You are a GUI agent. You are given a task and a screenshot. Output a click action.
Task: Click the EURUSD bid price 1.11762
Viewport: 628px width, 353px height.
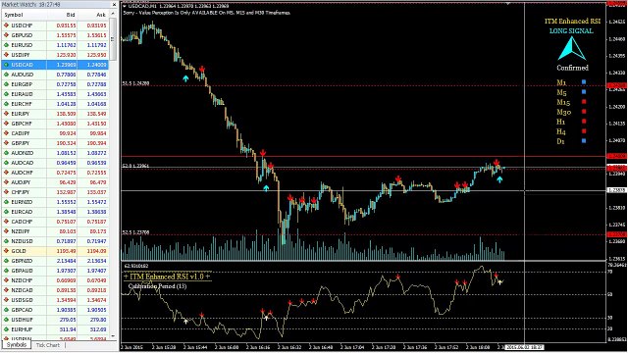66,45
